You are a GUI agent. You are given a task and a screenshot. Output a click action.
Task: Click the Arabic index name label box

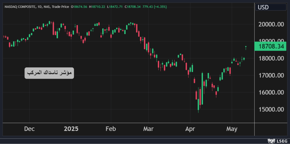click(x=49, y=73)
